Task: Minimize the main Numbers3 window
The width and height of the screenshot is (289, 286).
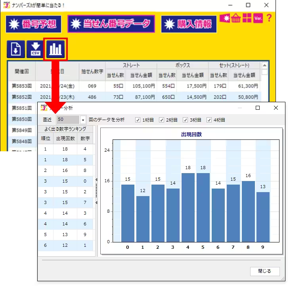Action: (230, 5)
